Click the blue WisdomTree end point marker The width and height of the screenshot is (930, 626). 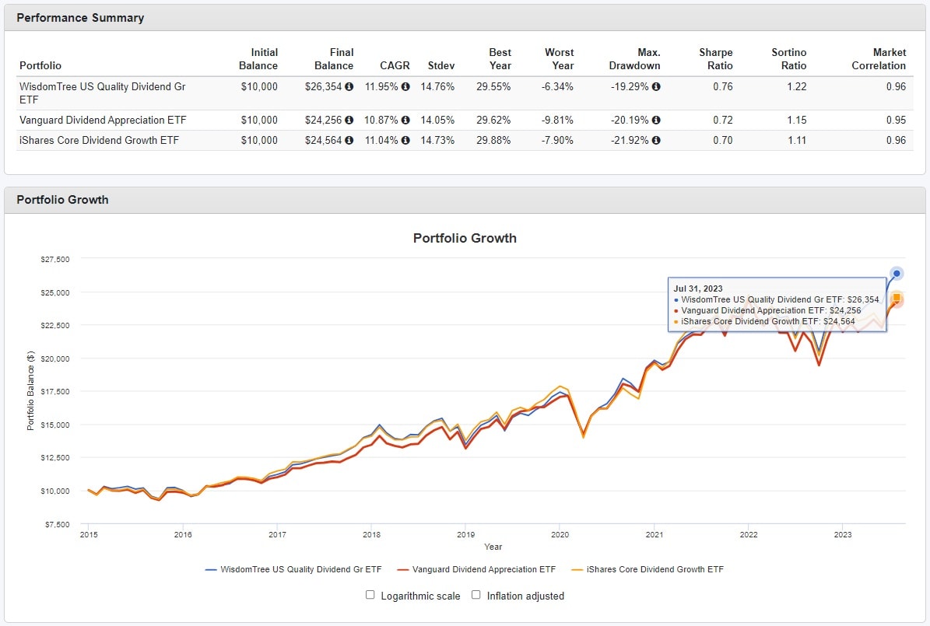[897, 273]
